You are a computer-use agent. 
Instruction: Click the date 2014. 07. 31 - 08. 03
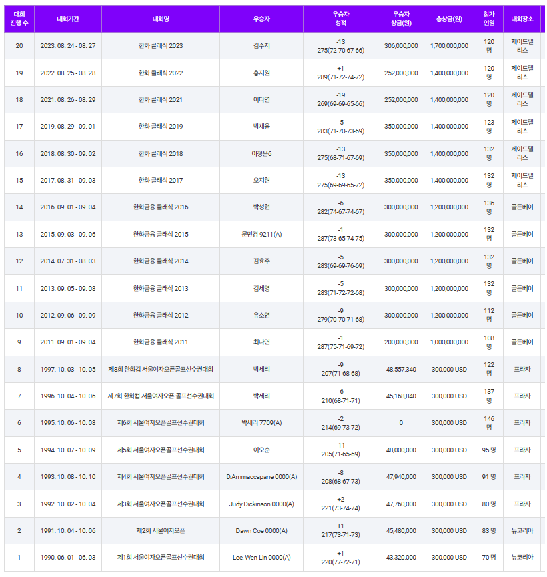68,261
